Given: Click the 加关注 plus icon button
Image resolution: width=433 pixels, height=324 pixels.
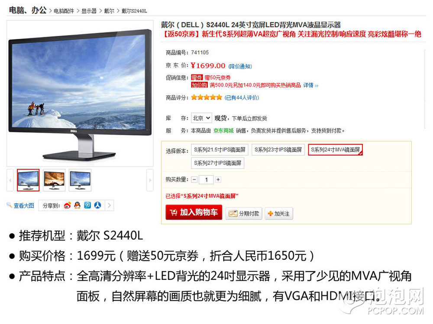Looking at the screenshot, I should pos(279,213).
